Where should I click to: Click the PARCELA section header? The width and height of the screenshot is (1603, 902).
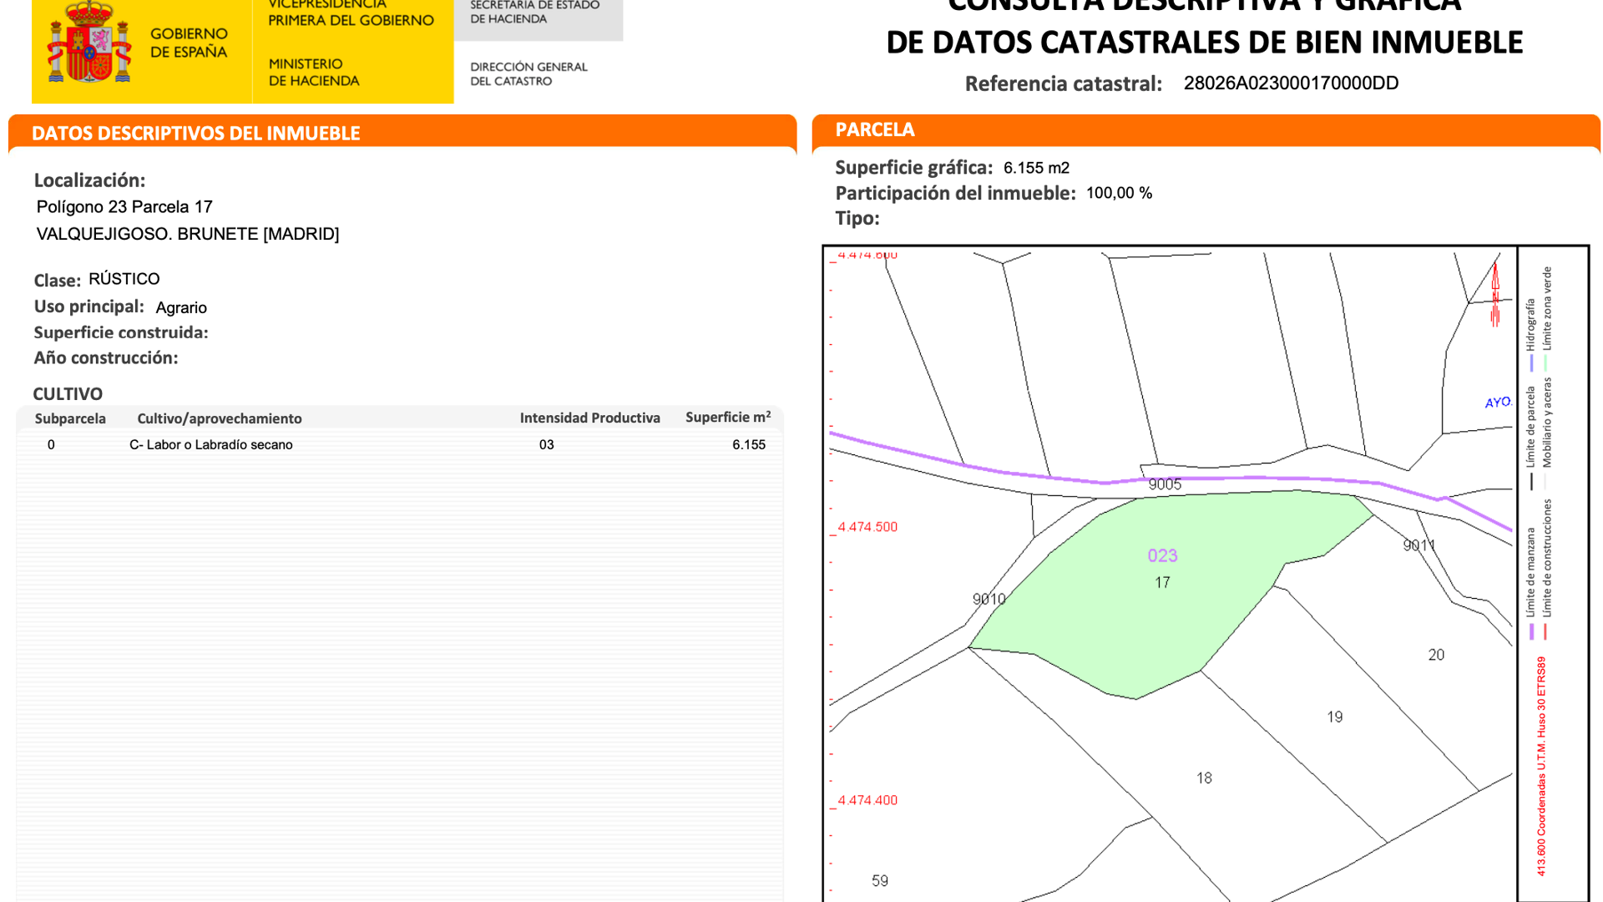click(x=875, y=130)
